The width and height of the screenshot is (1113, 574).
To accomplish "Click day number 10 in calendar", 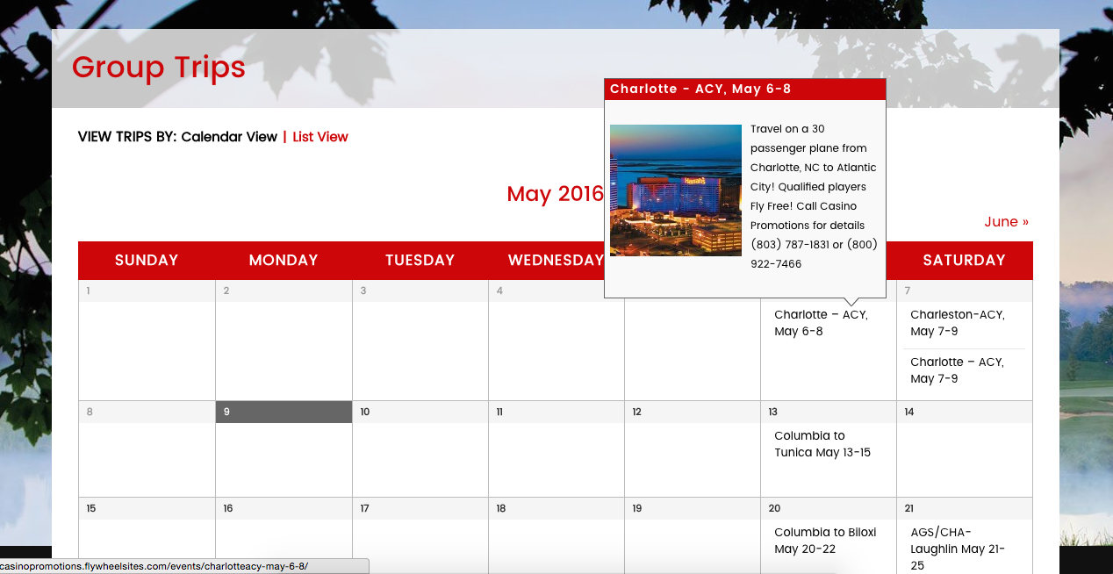I will pos(365,412).
